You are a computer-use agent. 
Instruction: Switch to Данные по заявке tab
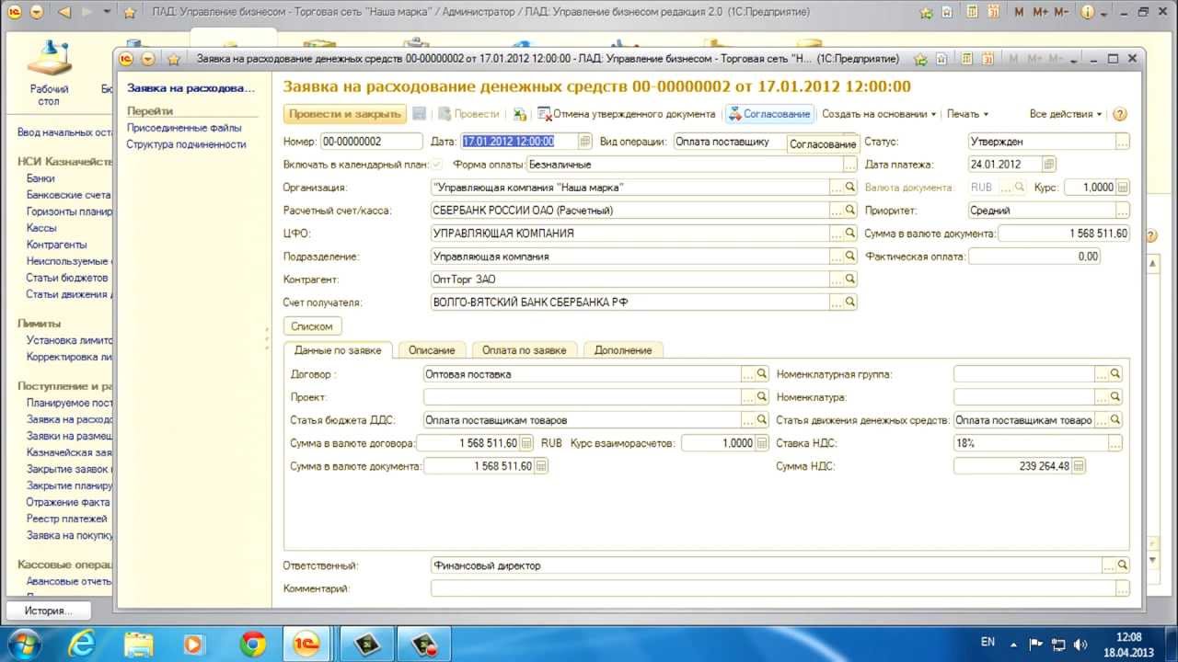(338, 350)
